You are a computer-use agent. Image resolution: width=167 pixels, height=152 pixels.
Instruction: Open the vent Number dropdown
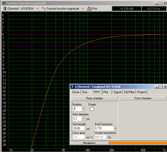point(83,109)
